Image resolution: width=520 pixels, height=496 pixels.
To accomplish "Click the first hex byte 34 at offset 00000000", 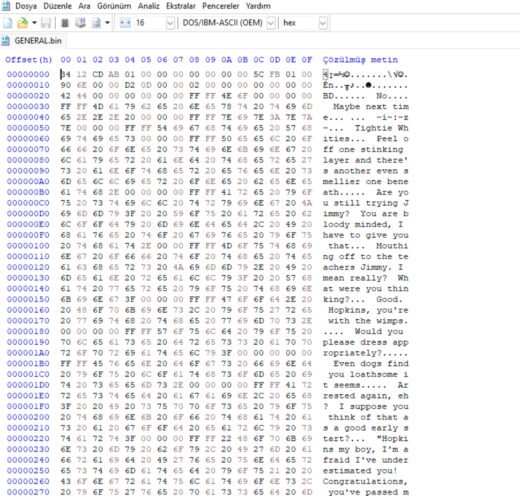I will pos(65,74).
